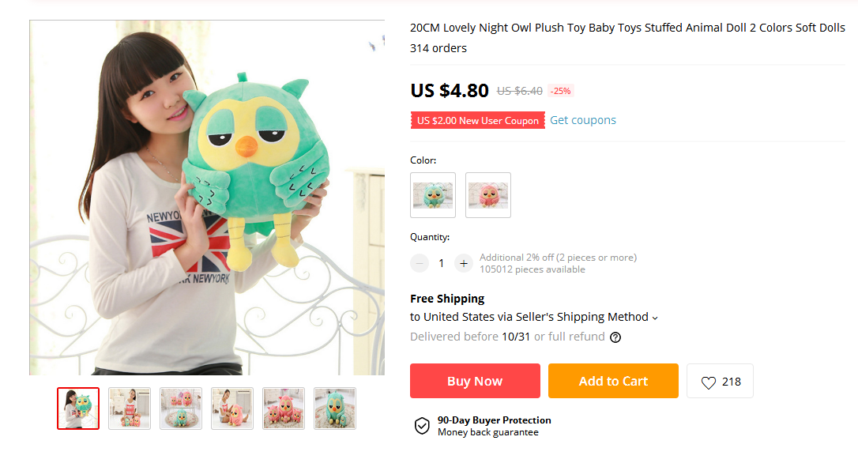Image resolution: width=858 pixels, height=463 pixels.
Task: Expand the shipping method dropdown arrow
Action: [655, 318]
